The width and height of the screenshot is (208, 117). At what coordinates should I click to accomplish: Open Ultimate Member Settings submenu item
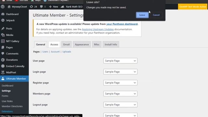[6, 91]
